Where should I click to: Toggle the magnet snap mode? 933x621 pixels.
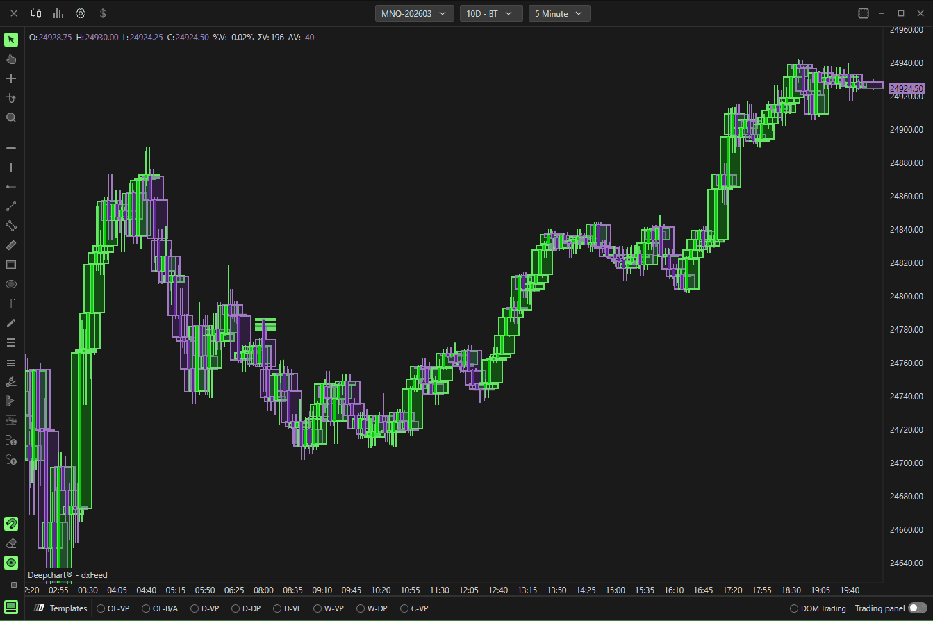[x=11, y=524]
